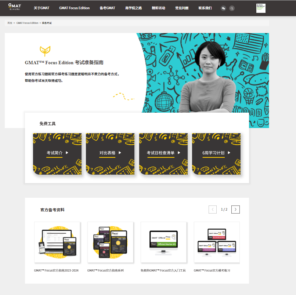The image size is (296, 295).
Task: Click arrow icon next to 考试简介
Action: coord(67,153)
